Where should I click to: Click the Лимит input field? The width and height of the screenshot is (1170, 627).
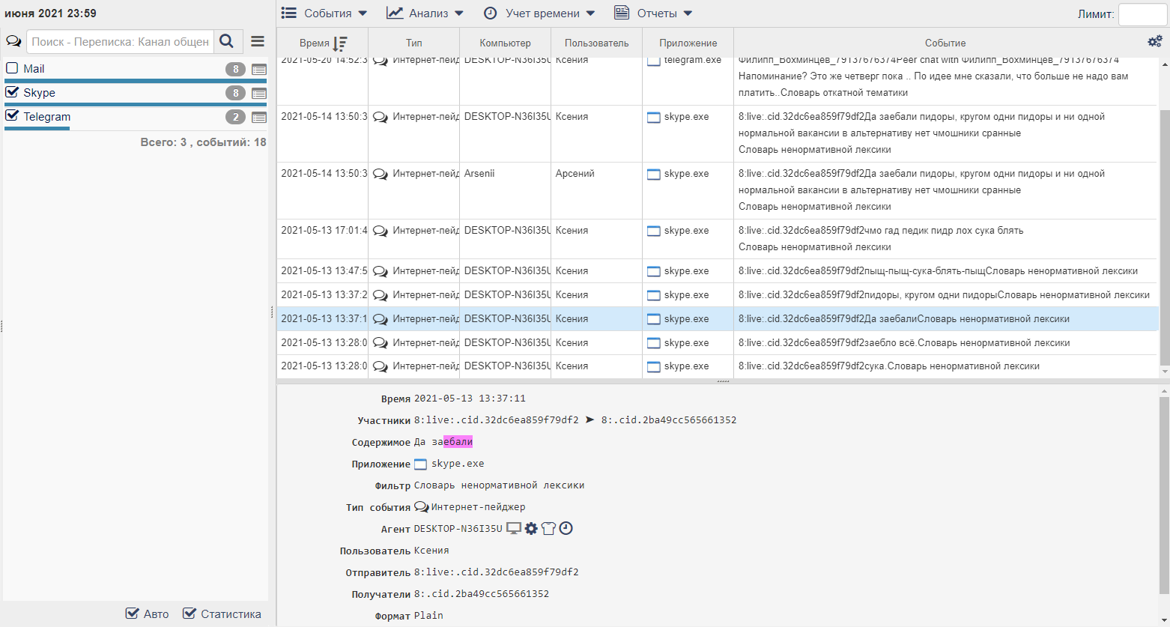tap(1142, 14)
